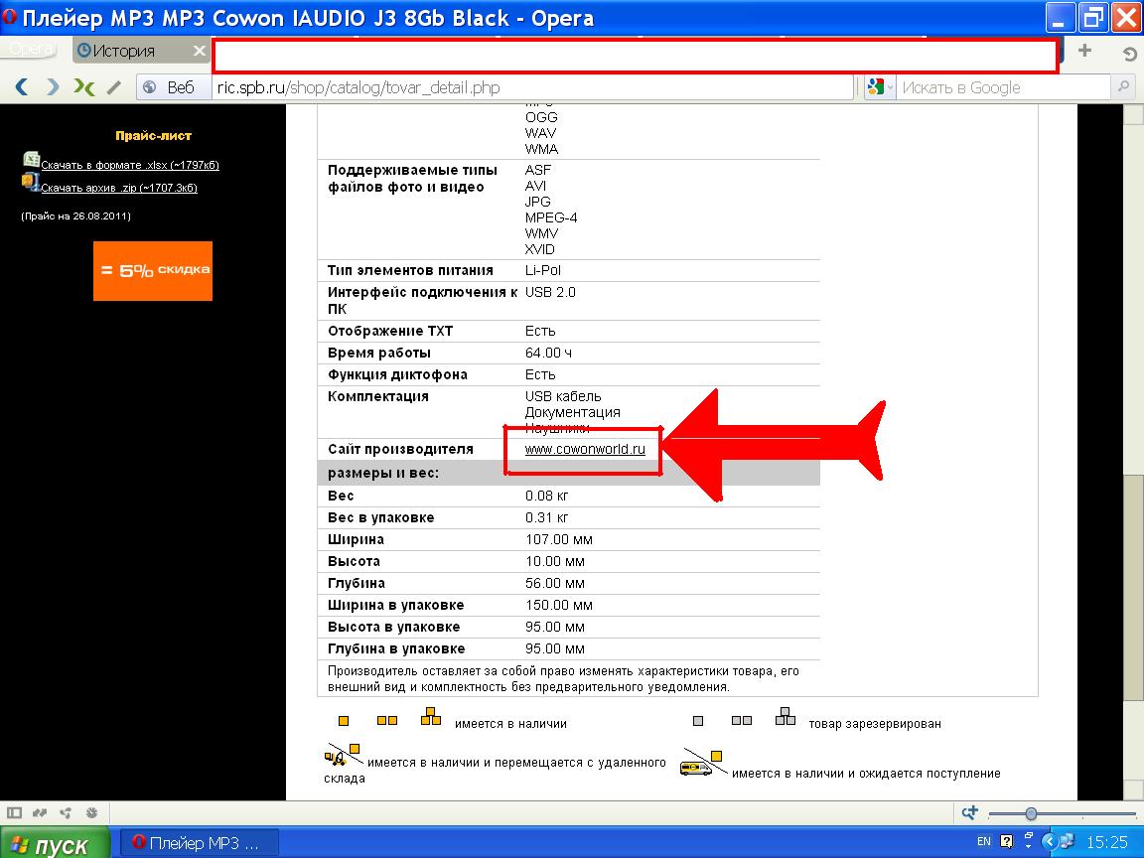This screenshot has width=1144, height=858.
Task: Click the delivery van expected arrival icon
Action: [702, 763]
